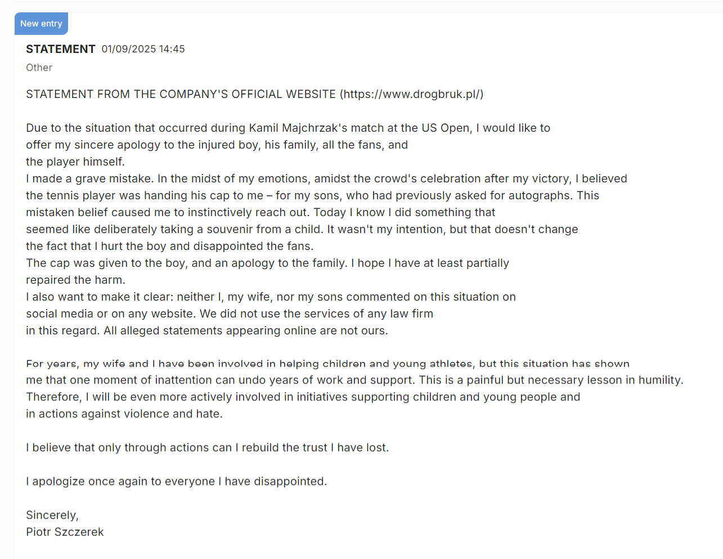This screenshot has width=723, height=559.
Task: Click the Piotr Szczerek signature
Action: [65, 532]
